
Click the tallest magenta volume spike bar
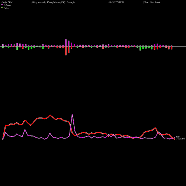pyautogui.click(x=66, y=43)
